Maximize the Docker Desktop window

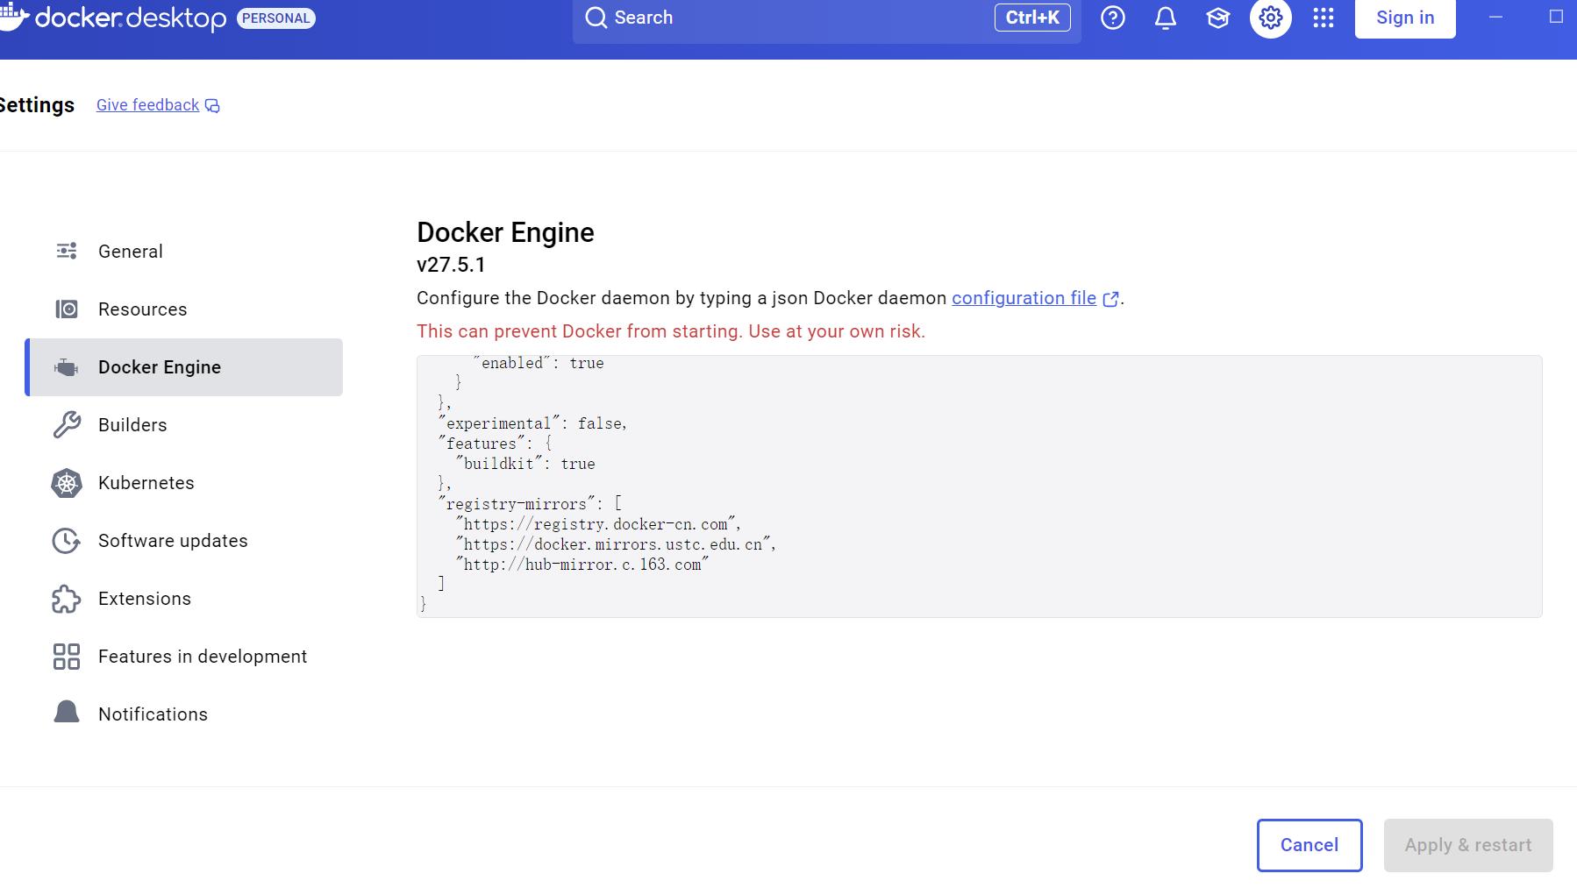(x=1557, y=17)
